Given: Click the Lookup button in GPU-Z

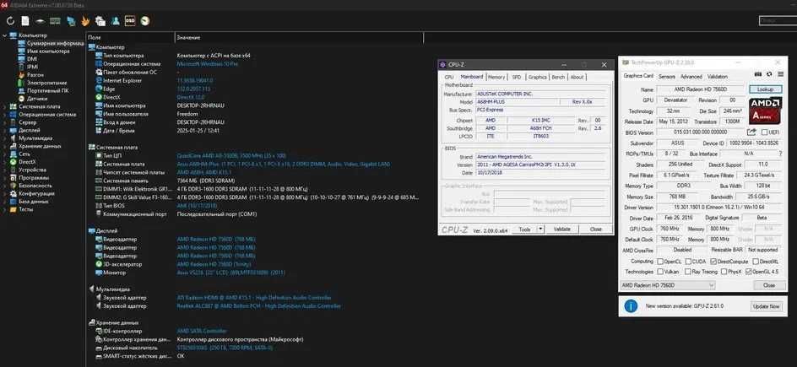Looking at the screenshot, I should click(766, 89).
